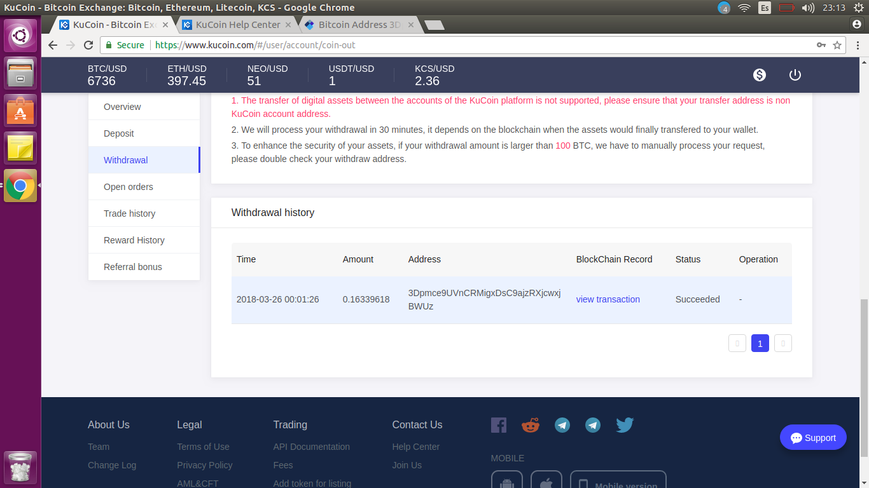Viewport: 869px width, 488px height.
Task: Check the battery status indicator
Action: [787, 8]
